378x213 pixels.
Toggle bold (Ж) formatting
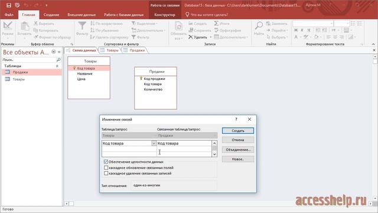pyautogui.click(x=296, y=30)
